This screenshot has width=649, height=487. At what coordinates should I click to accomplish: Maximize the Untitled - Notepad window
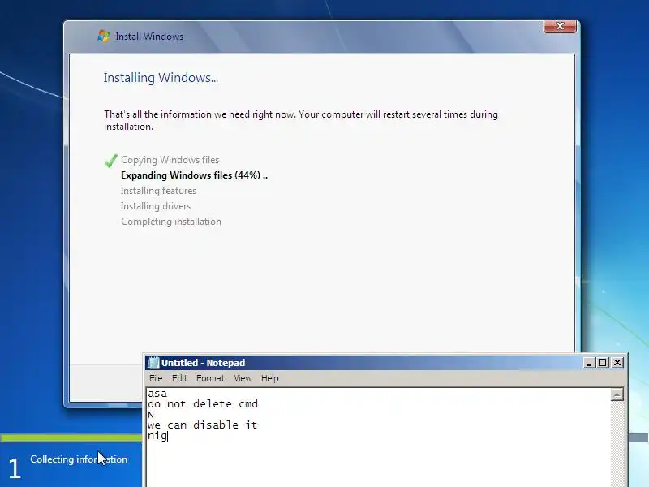pos(602,363)
